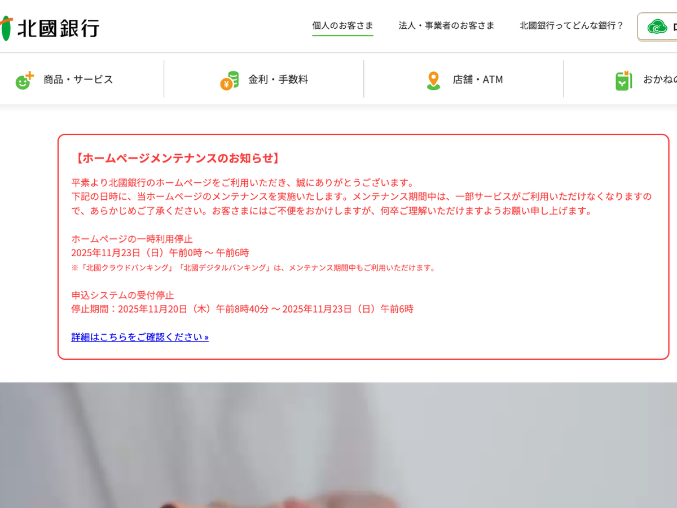Click the ホームページの一時利用停止 notice line
The width and height of the screenshot is (677, 508).
click(132, 239)
